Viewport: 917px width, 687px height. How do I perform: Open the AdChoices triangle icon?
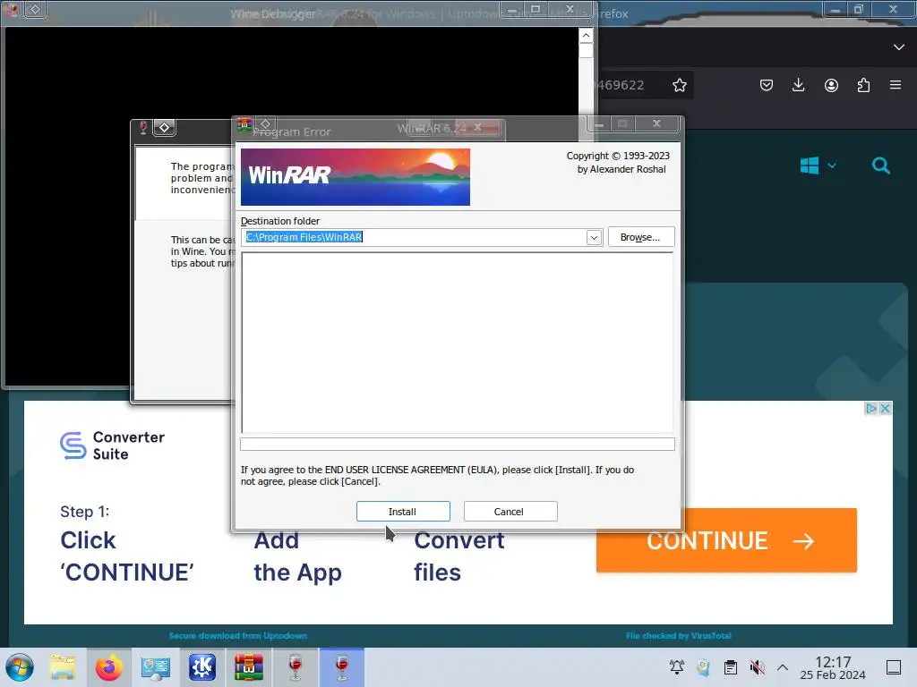[871, 408]
